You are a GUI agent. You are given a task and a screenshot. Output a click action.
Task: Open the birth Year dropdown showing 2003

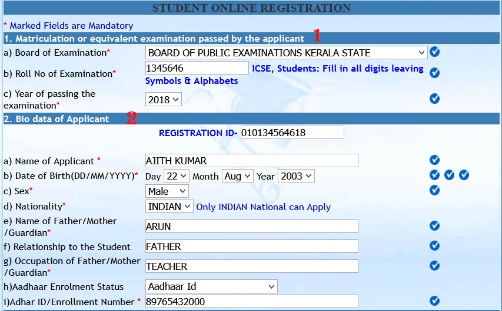(x=296, y=176)
